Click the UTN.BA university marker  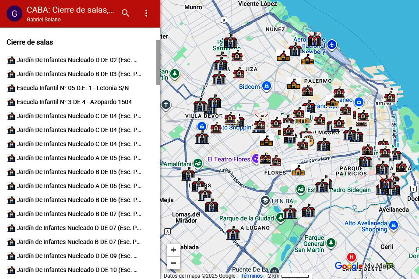click(x=265, y=201)
